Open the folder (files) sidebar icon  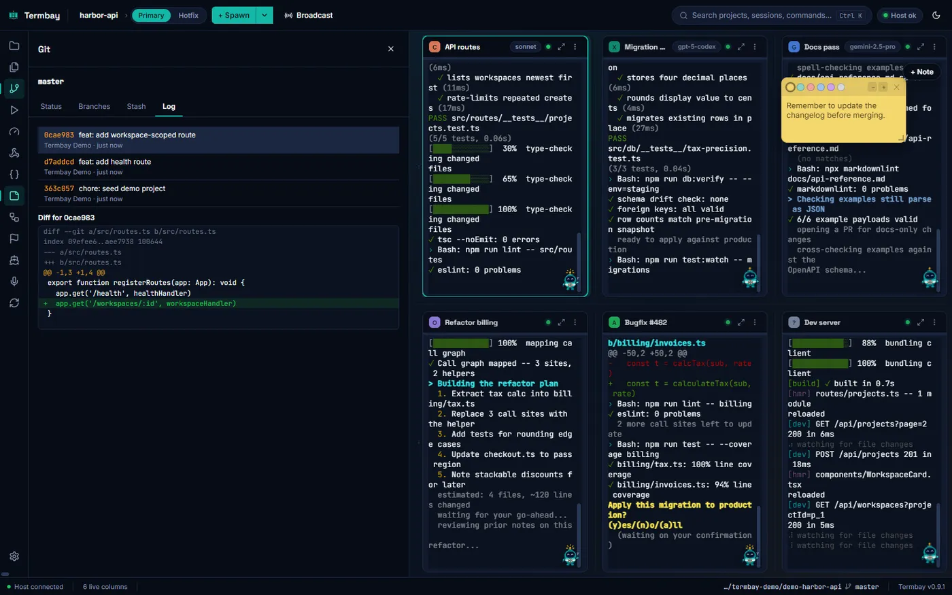coord(14,46)
